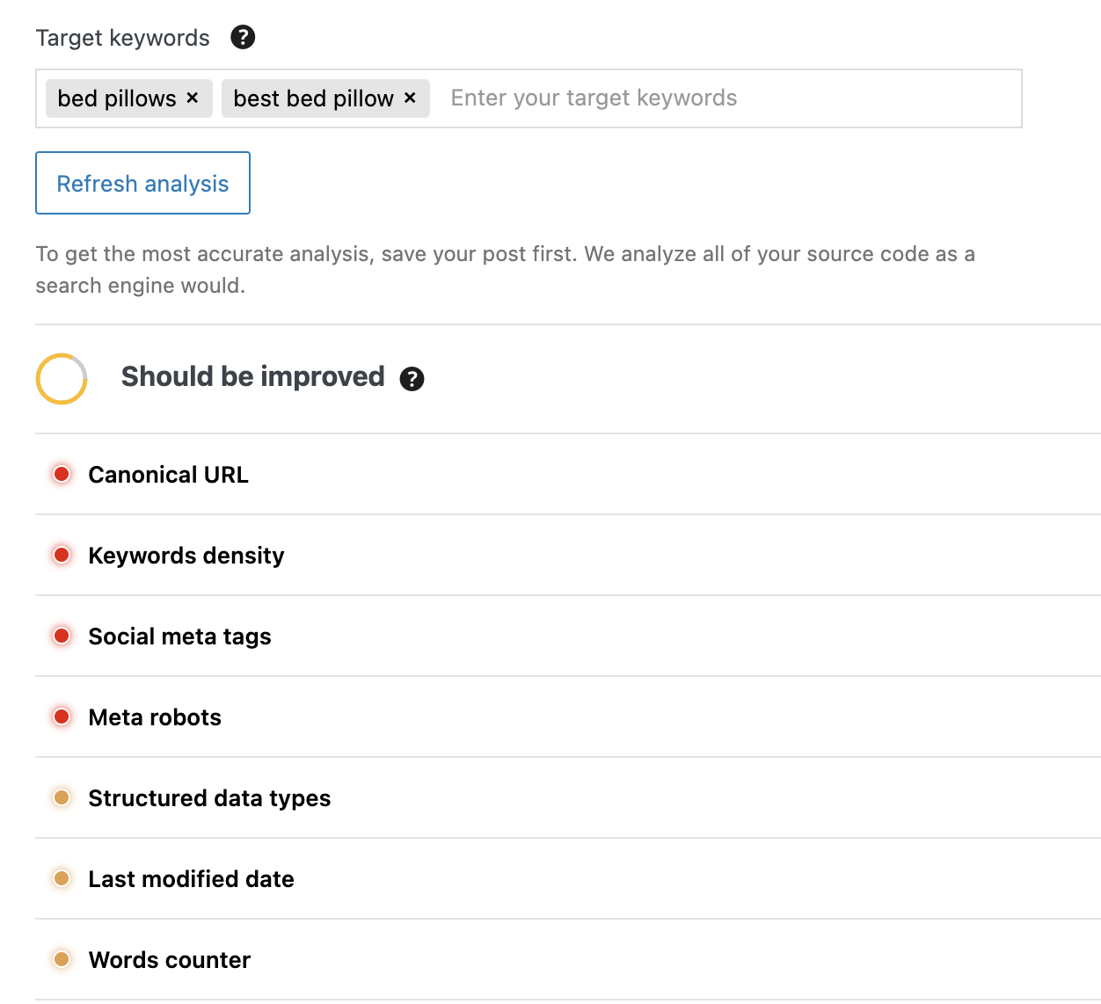
Task: Expand the Canonical URL section
Action: [568, 475]
